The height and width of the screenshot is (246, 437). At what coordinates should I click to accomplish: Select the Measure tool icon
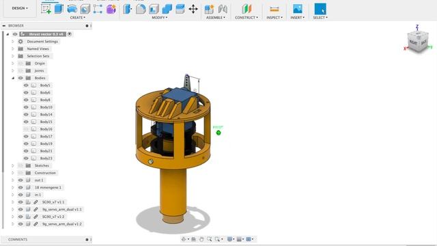point(274,9)
